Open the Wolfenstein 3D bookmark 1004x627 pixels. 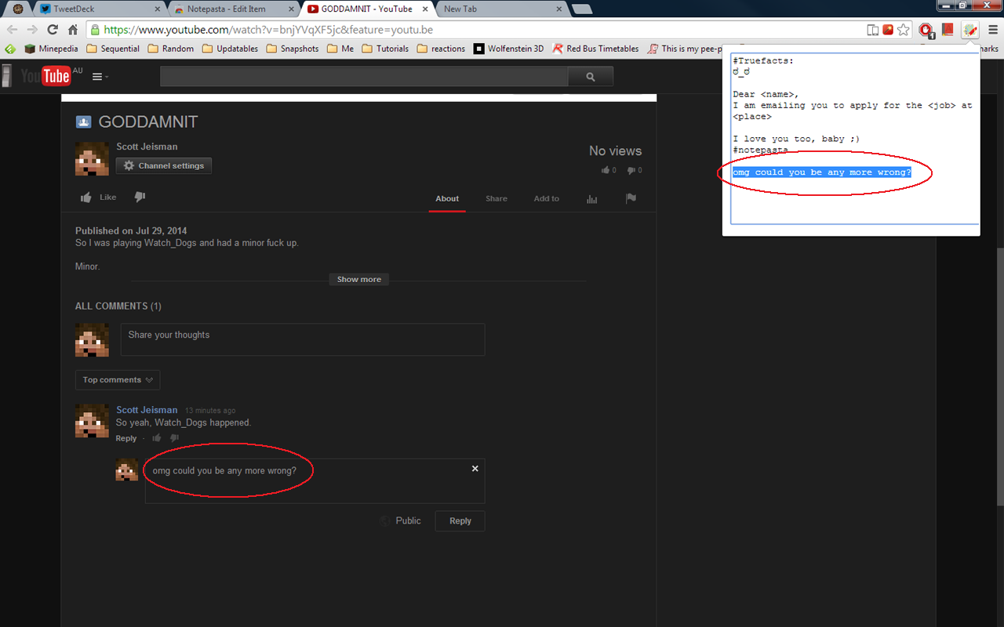508,49
